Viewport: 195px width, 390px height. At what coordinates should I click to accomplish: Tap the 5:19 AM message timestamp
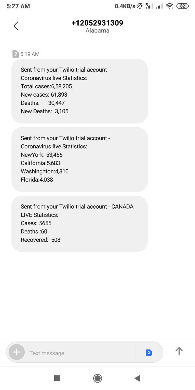point(30,54)
